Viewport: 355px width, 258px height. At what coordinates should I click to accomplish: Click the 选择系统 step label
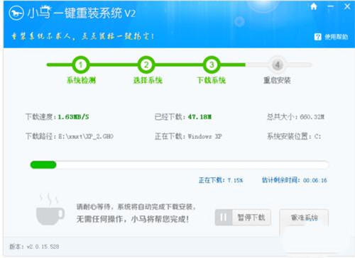148,80
